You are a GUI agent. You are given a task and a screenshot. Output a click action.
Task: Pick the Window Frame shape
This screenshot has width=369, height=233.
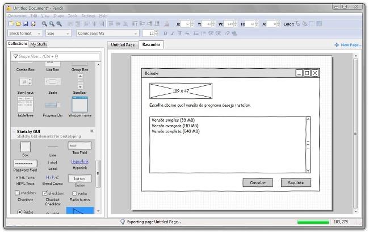click(80, 104)
